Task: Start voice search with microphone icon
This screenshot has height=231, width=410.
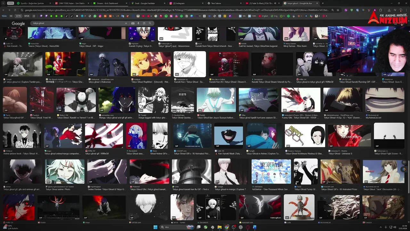Action: click(x=138, y=23)
